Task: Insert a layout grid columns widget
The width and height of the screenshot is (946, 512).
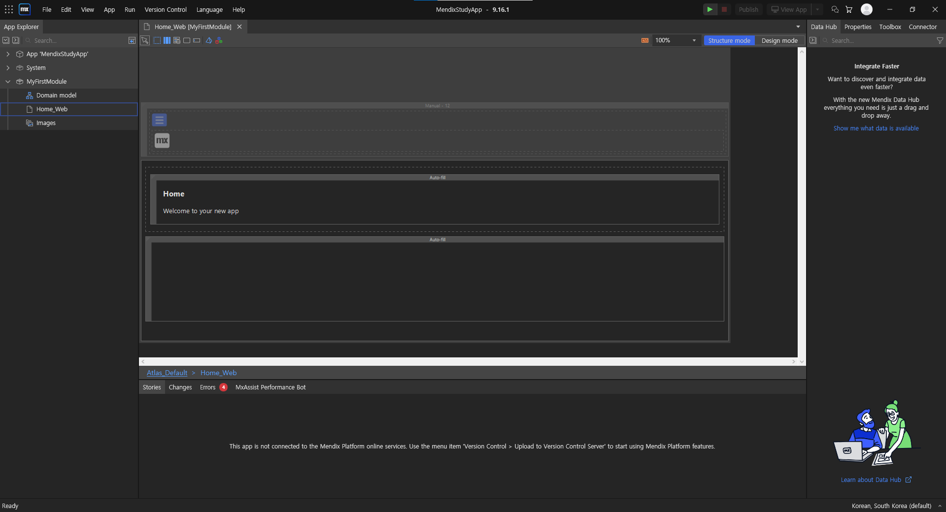Action: 167,40
